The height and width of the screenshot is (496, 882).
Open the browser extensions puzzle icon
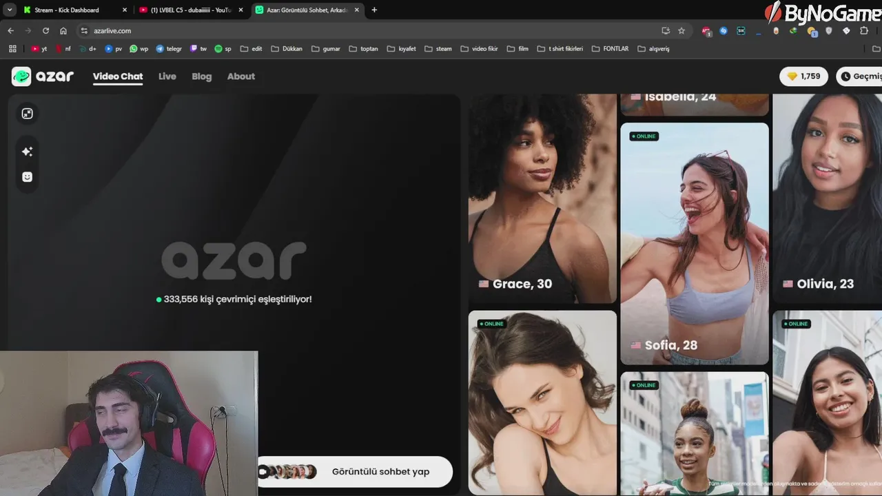(864, 30)
